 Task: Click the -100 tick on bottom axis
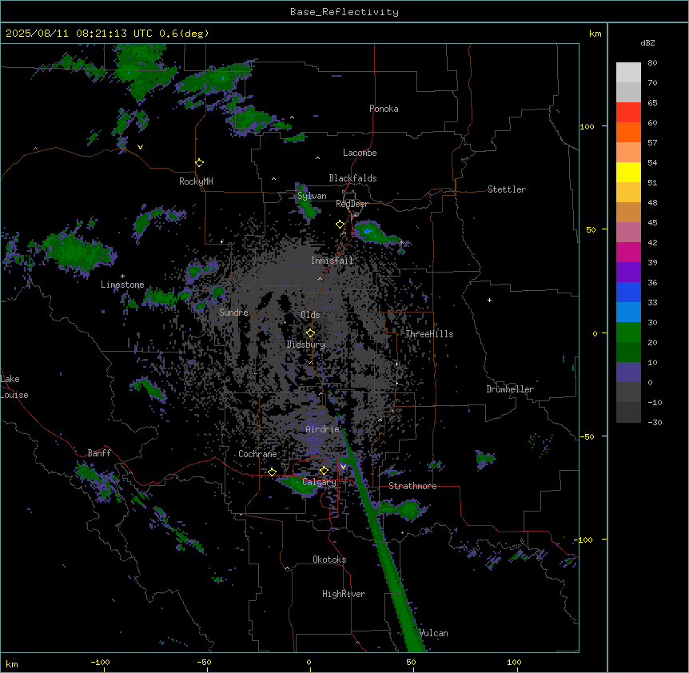(x=101, y=662)
